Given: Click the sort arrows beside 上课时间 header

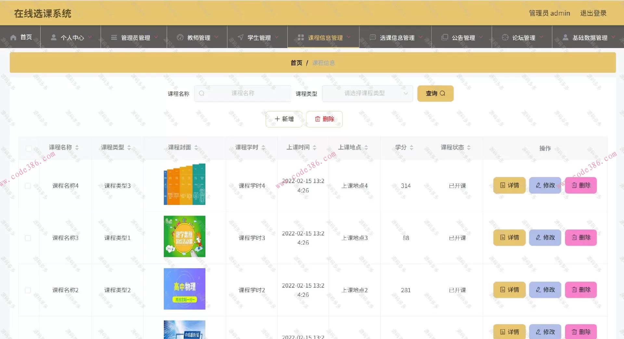Looking at the screenshot, I should pos(314,147).
